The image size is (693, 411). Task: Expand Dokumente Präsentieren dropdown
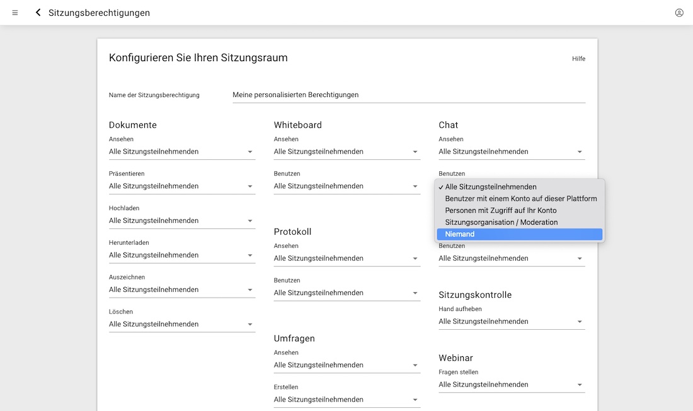pyautogui.click(x=181, y=186)
